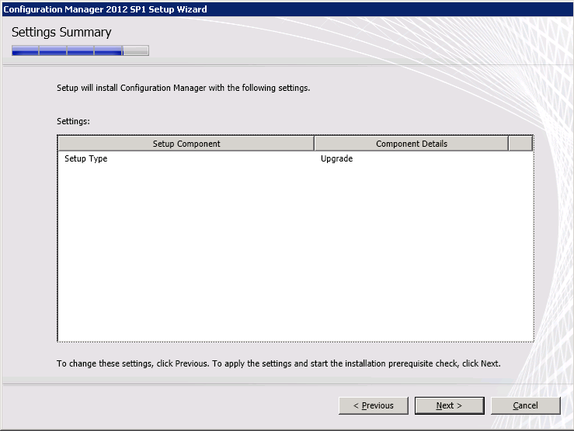574x431 pixels.
Task: Click the "Settings:" label
Action: [x=74, y=122]
